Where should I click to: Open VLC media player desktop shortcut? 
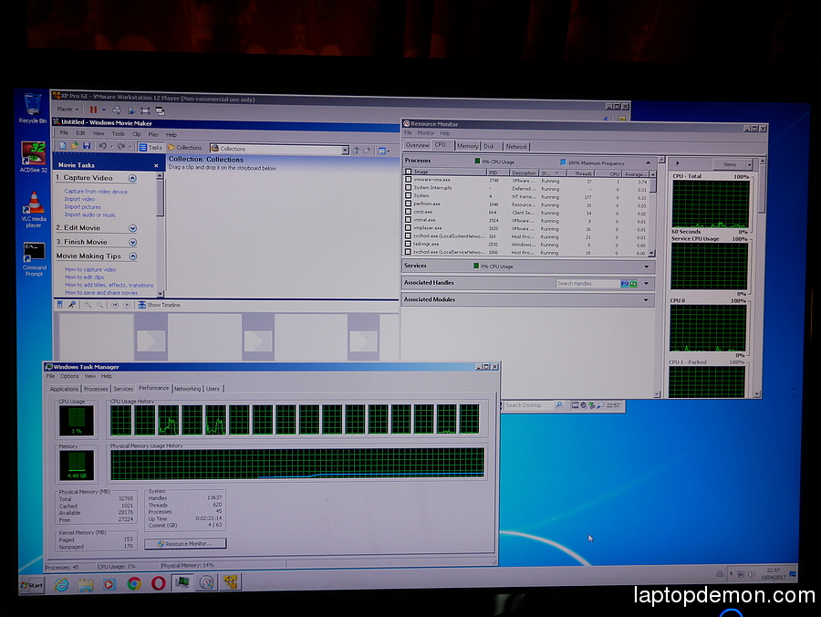pyautogui.click(x=35, y=204)
